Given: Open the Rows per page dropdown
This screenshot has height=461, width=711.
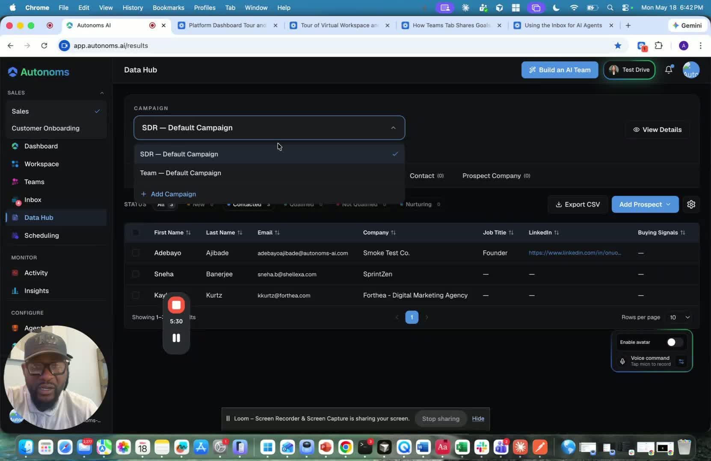Looking at the screenshot, I should pos(679,317).
